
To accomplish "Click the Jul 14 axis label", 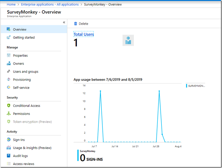I will (x=115, y=146).
